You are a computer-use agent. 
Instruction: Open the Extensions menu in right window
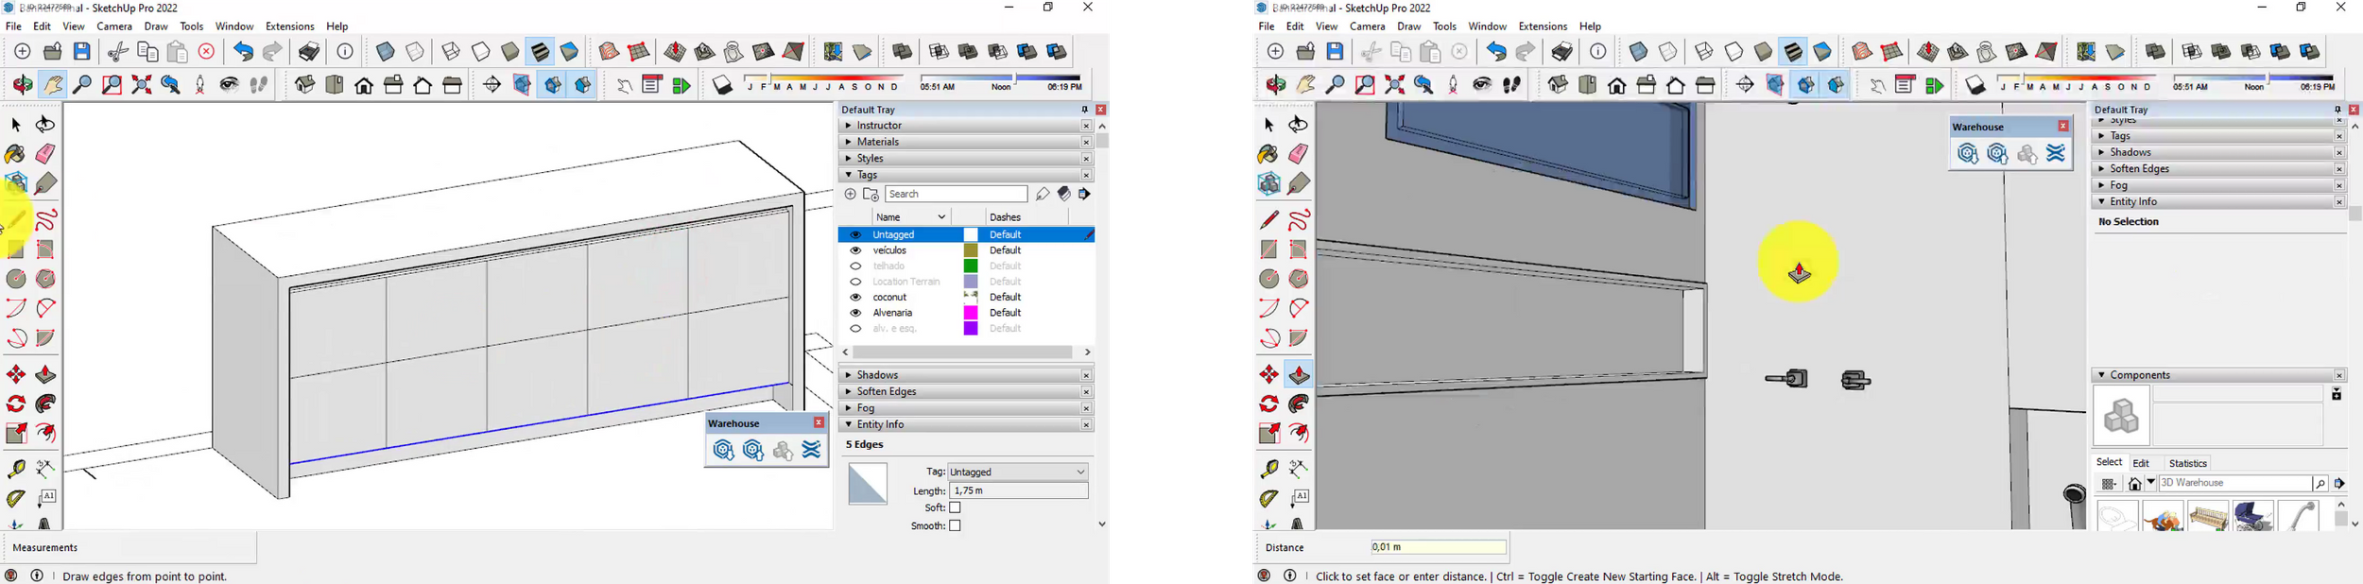click(x=1542, y=27)
